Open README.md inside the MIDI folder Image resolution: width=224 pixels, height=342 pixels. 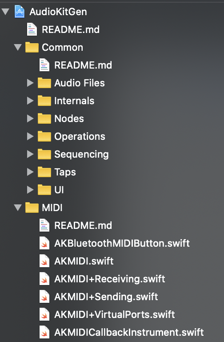(x=83, y=225)
